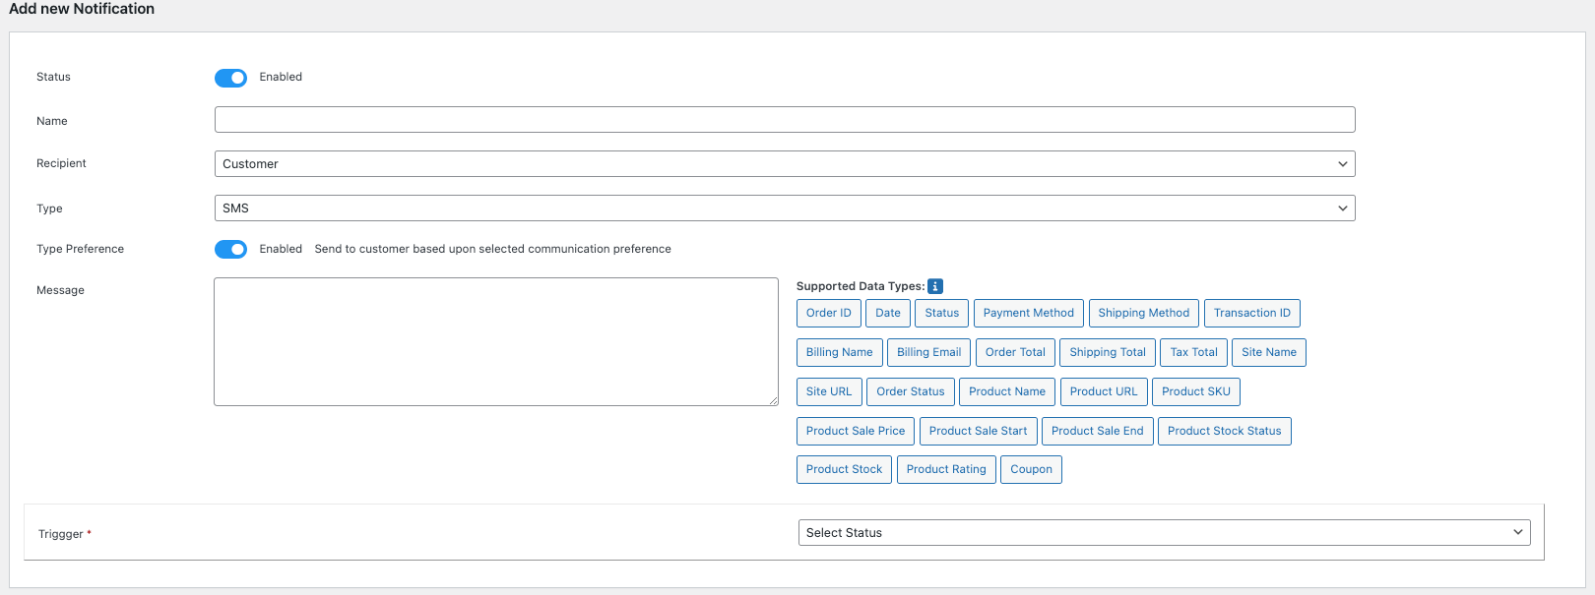Click the Product Rating tag
The height and width of the screenshot is (595, 1595).
[x=946, y=469]
